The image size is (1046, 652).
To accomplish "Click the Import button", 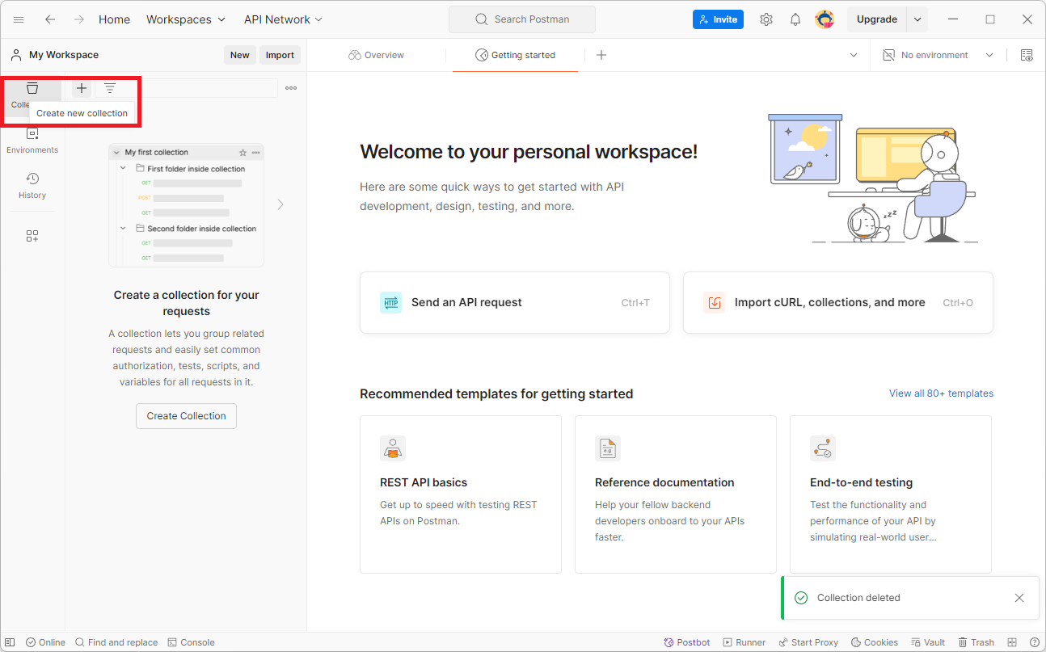I will pyautogui.click(x=280, y=55).
